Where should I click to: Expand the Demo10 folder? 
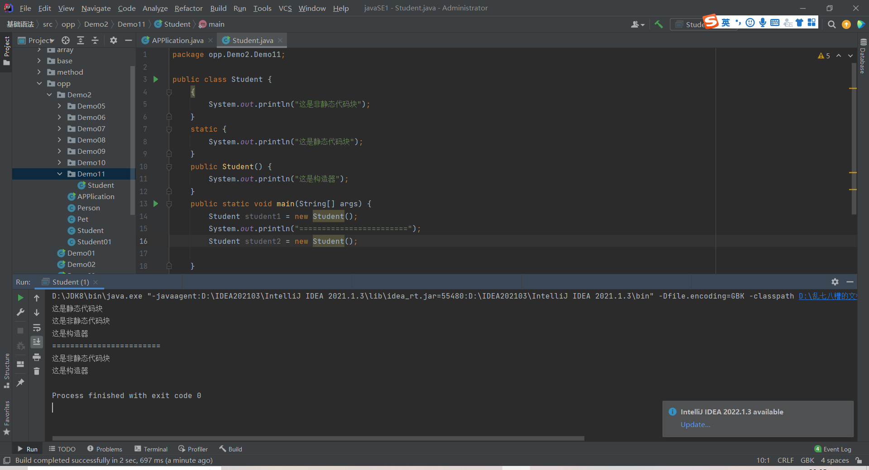59,163
